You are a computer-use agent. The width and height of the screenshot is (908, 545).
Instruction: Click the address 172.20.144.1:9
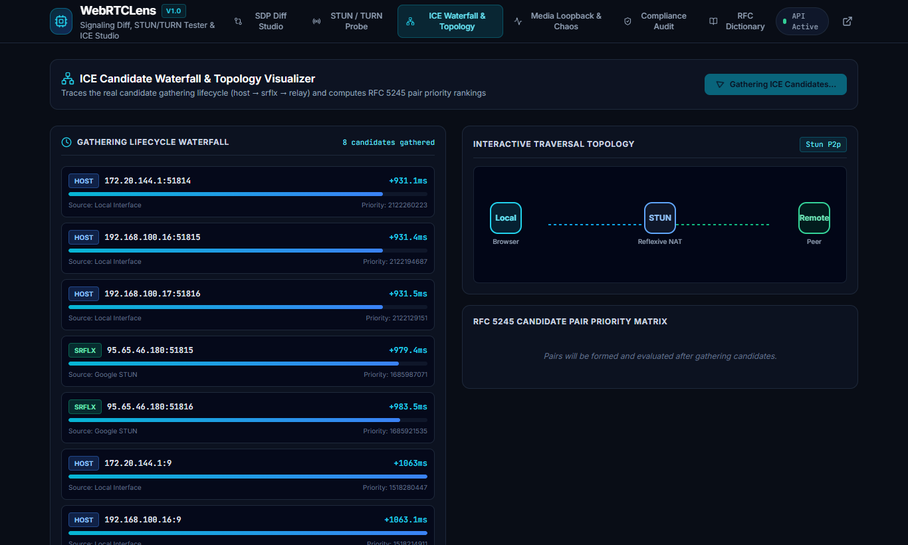click(138, 463)
